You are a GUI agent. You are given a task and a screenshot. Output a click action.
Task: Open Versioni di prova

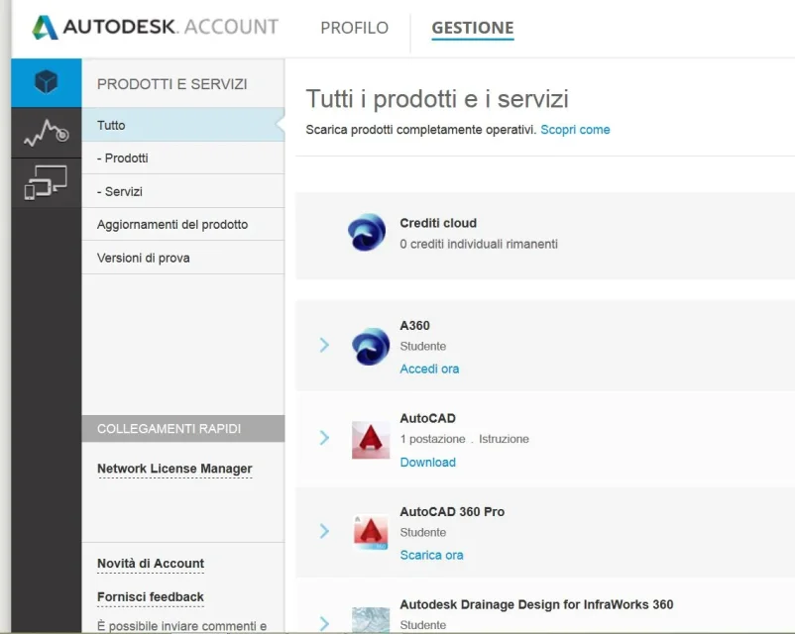pos(183,258)
